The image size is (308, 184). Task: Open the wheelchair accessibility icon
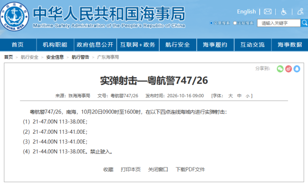pos(284,12)
